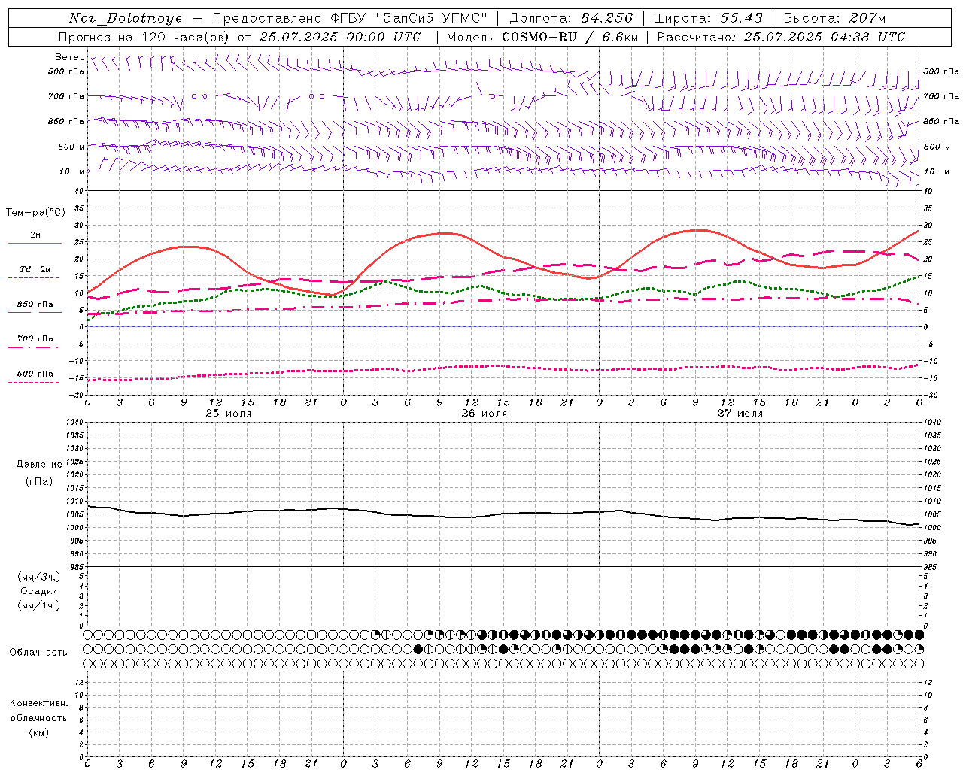
Task: Click the 'Широта: 55.43' latitude value
Action: (x=708, y=18)
